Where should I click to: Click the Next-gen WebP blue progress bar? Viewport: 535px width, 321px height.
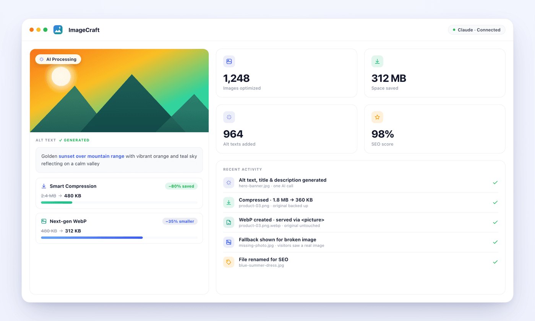pyautogui.click(x=92, y=238)
